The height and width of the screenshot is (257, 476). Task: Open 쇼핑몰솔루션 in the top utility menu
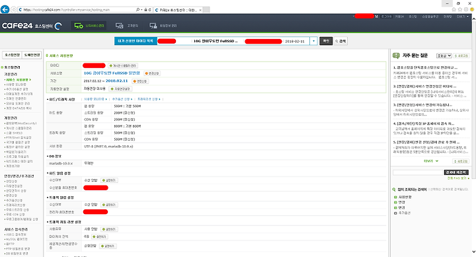(x=430, y=17)
